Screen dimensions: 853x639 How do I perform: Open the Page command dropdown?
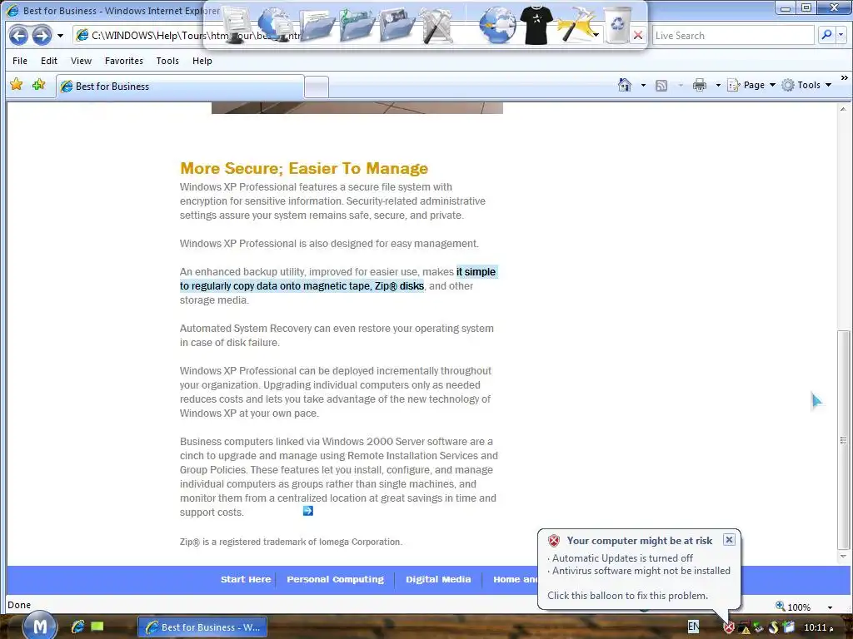click(751, 86)
